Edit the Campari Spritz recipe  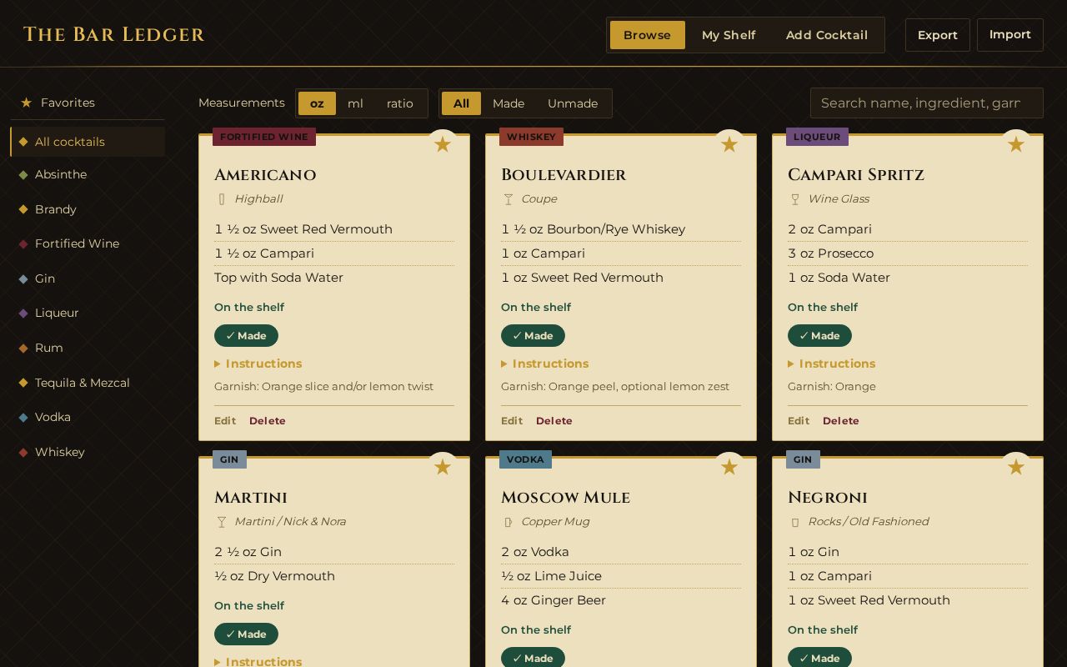799,421
